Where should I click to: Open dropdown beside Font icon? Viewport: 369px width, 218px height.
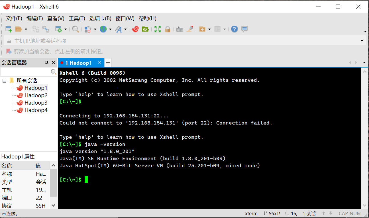tap(125, 29)
